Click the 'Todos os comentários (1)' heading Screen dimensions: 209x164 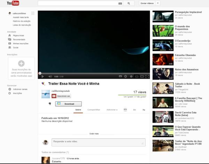click(55, 152)
